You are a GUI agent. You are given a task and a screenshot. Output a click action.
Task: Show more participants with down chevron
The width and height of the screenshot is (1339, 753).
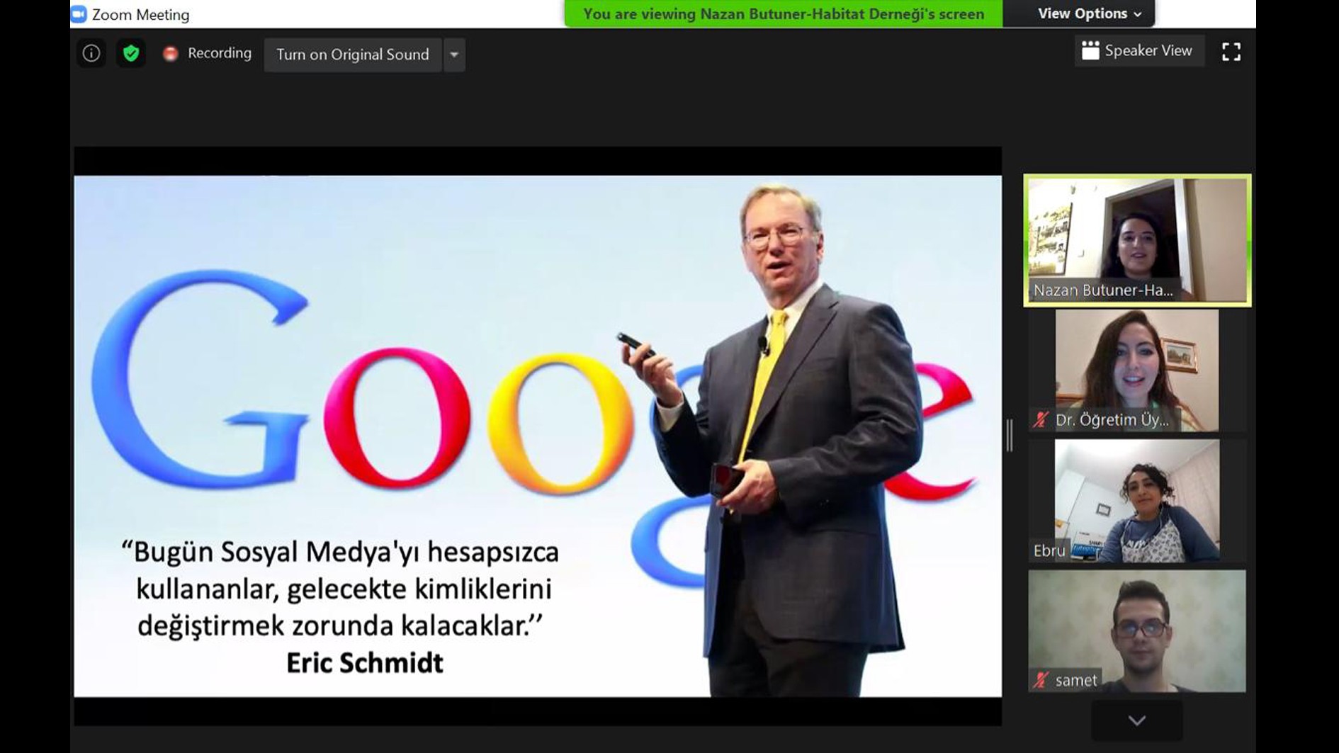coord(1137,720)
